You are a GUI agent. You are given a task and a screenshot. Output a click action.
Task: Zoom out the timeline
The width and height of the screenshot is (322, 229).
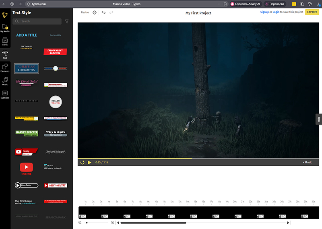(80, 223)
